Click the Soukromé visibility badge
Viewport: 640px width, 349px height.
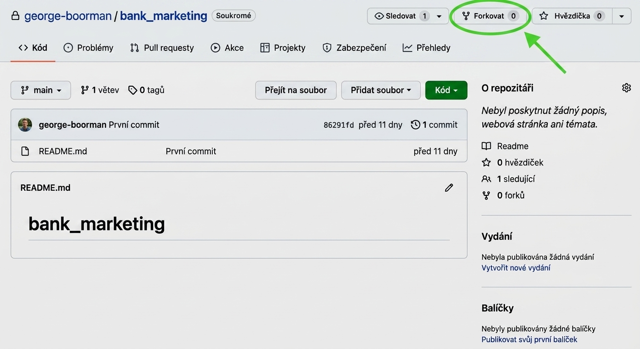tap(234, 16)
